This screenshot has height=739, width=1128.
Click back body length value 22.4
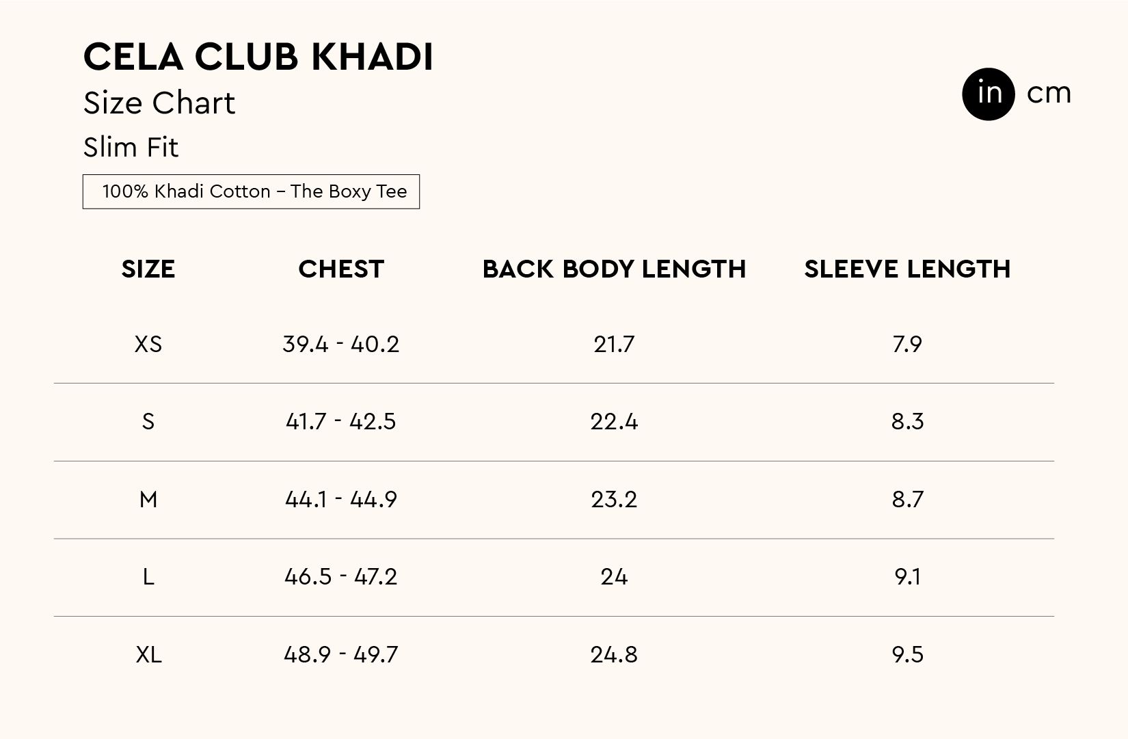click(614, 422)
